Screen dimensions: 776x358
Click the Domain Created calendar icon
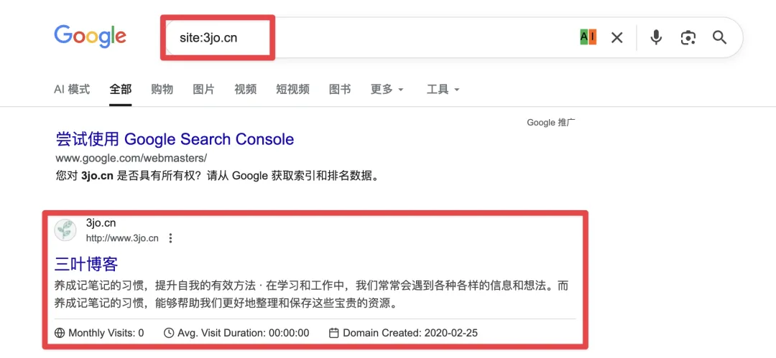(333, 333)
